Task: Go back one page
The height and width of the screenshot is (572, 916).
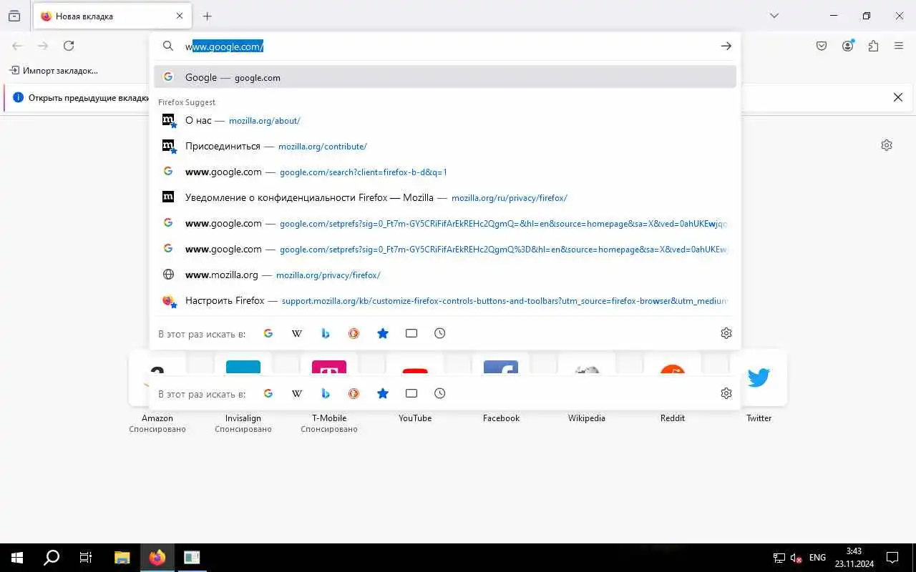Action: 17,46
